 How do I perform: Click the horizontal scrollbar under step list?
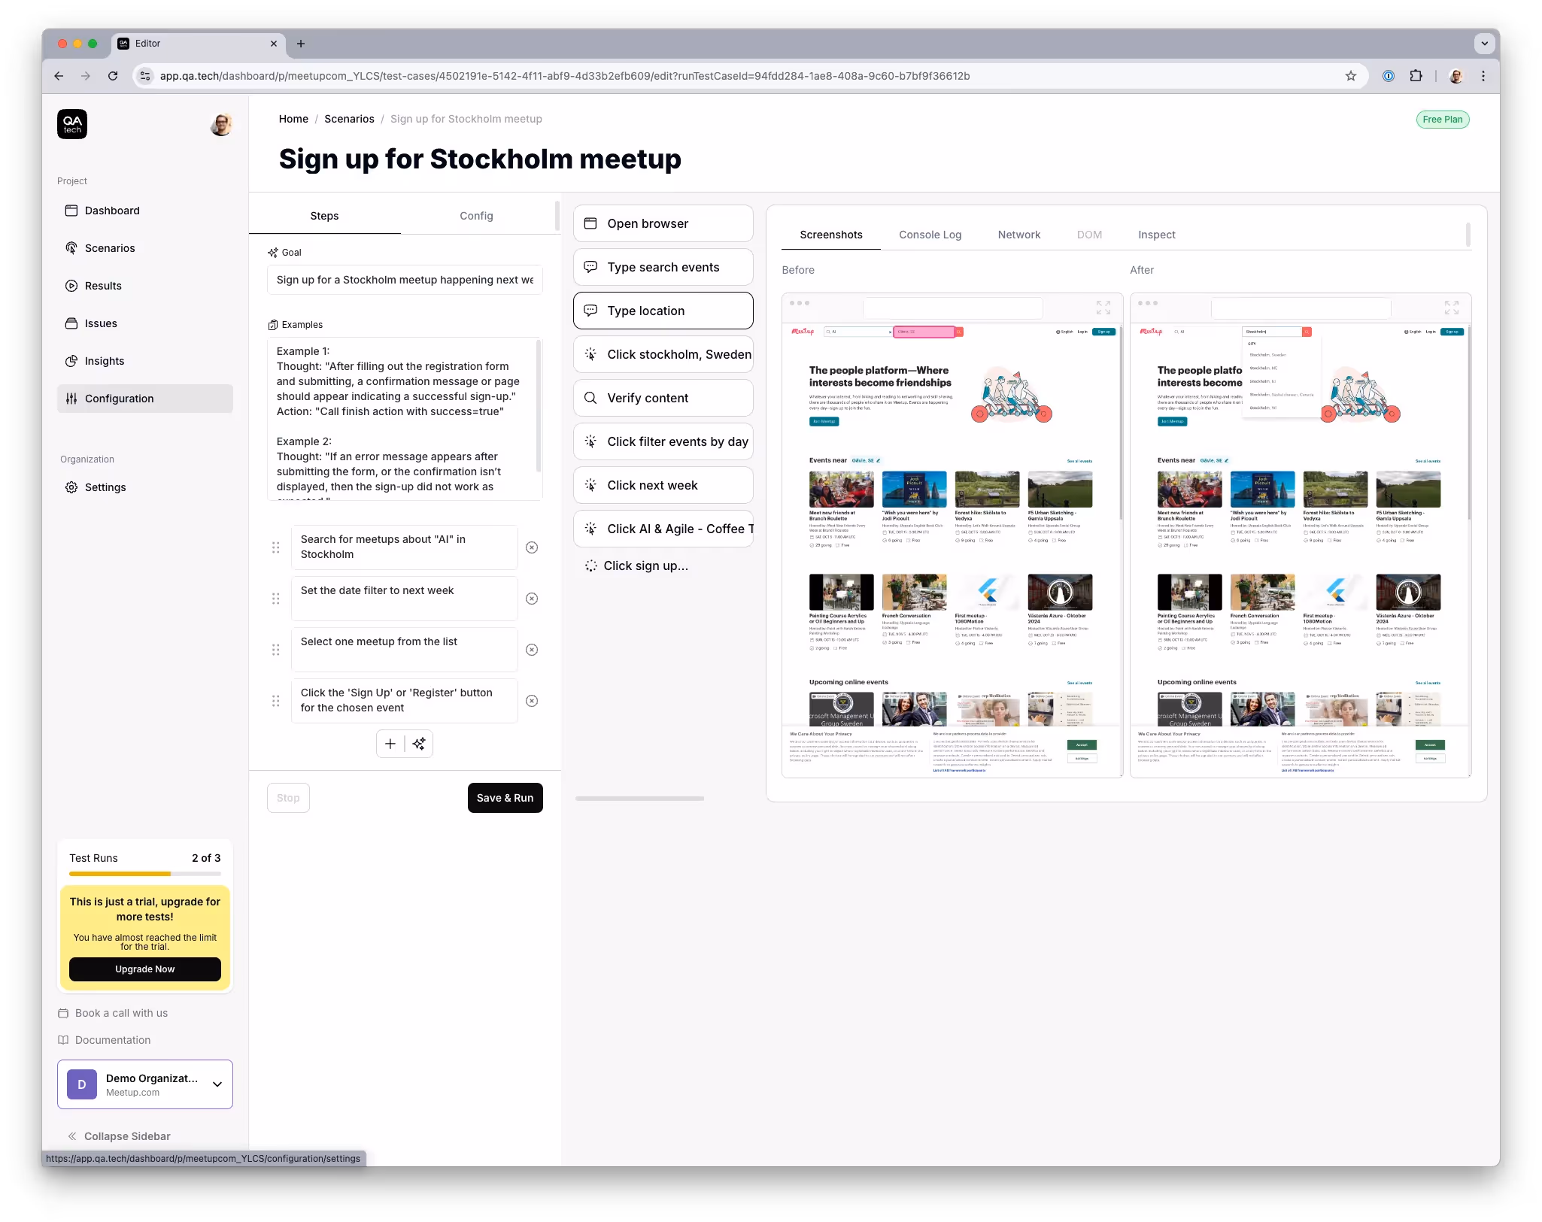coord(639,799)
